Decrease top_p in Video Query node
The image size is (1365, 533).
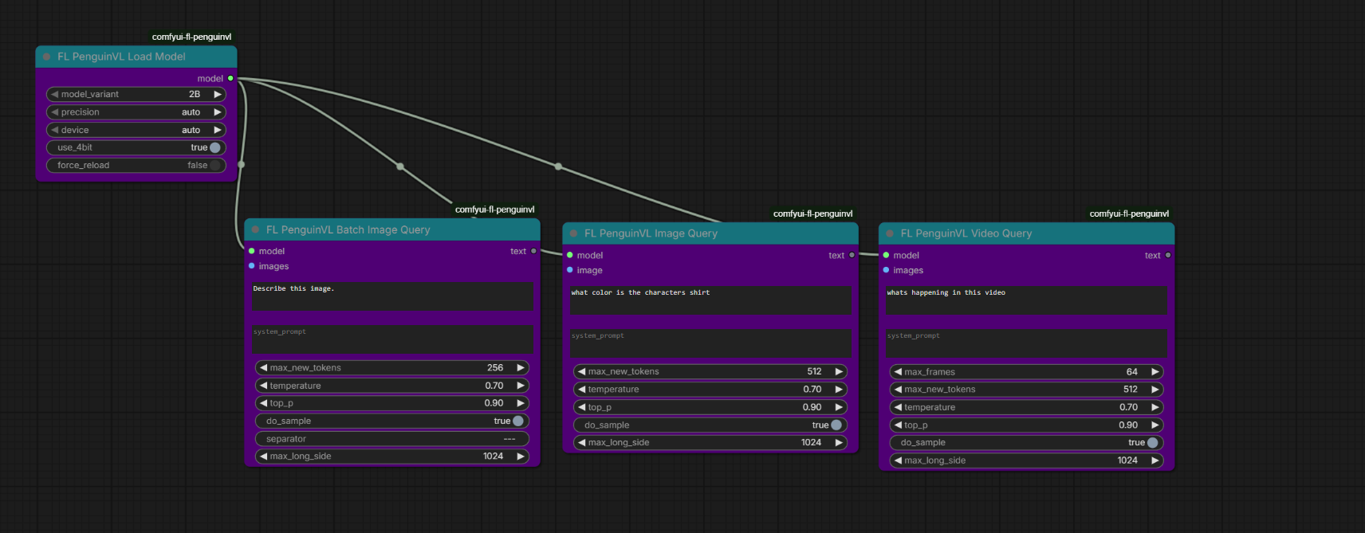(x=899, y=425)
